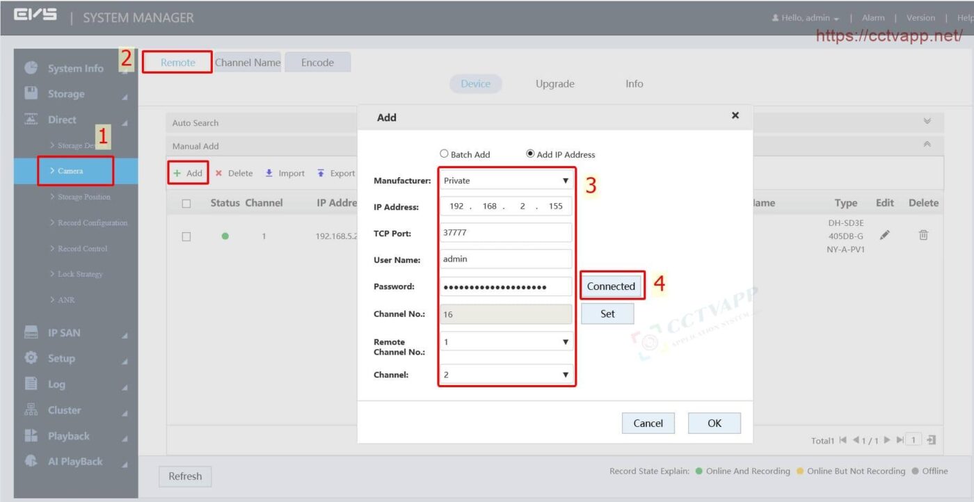Screen dimensions: 974x502
Task: Open the IP SAN section in the sidebar
Action: 63,332
